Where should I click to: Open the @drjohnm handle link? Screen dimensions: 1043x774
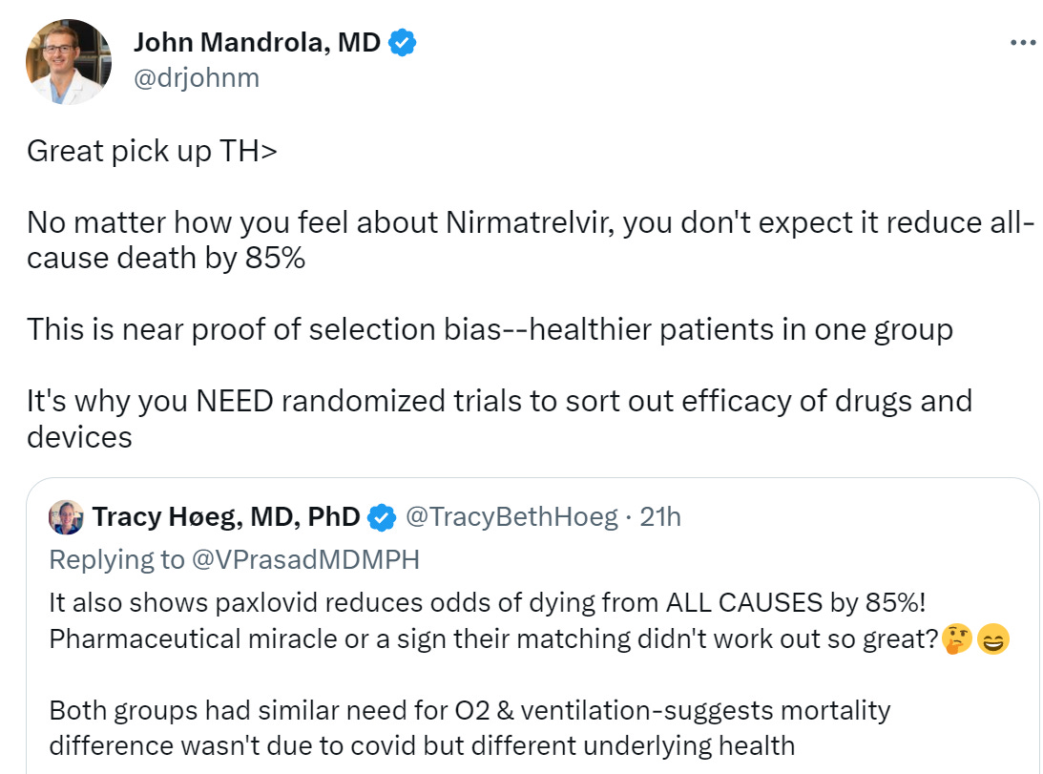click(197, 78)
